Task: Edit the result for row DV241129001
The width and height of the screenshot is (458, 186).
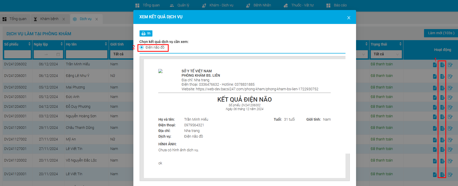Action: [450, 128]
